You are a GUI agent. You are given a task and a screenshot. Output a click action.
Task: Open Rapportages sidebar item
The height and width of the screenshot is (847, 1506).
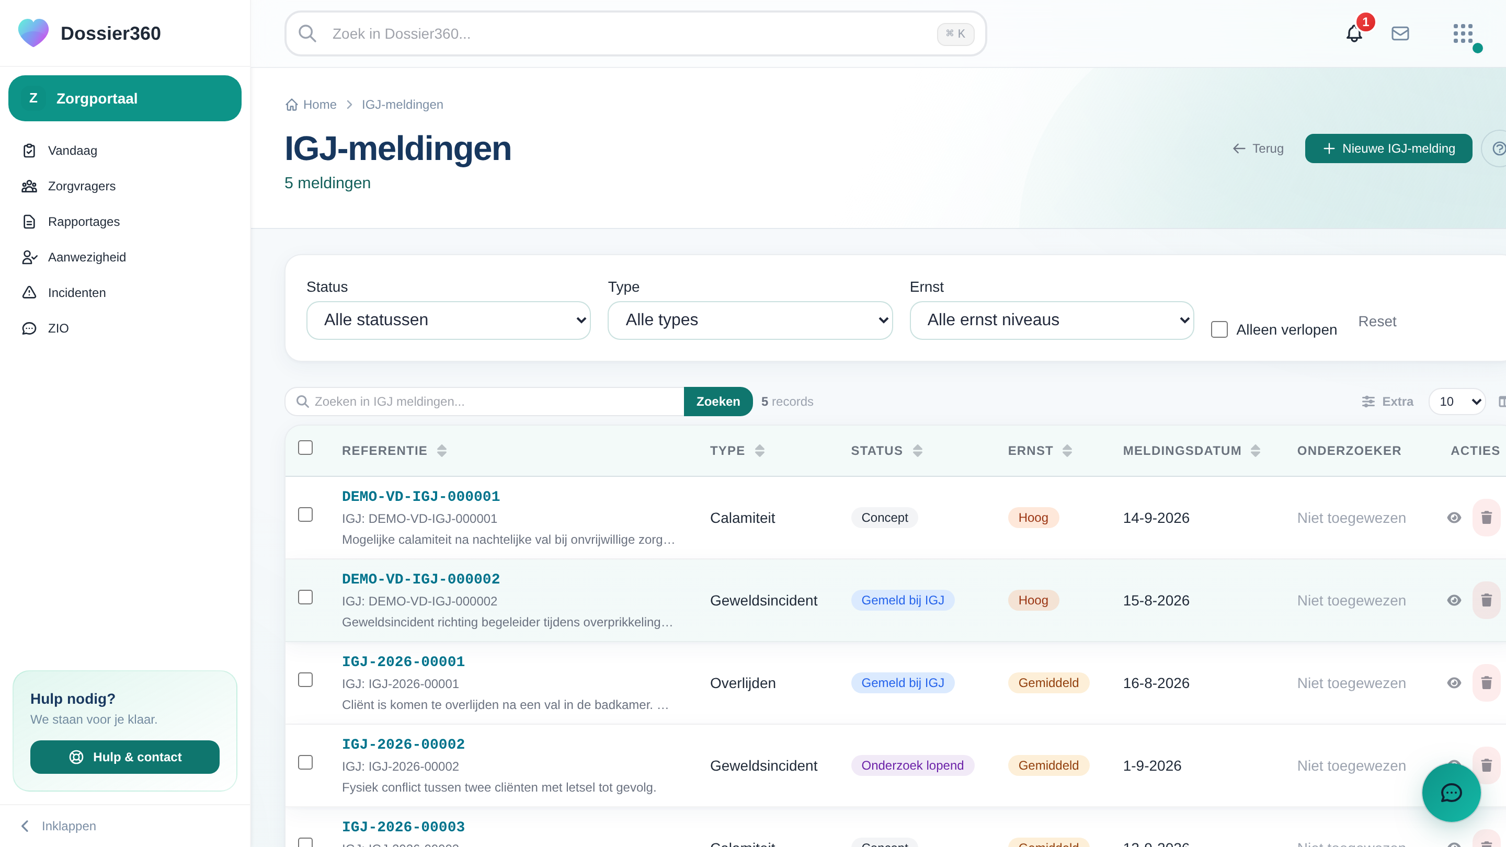pos(124,222)
